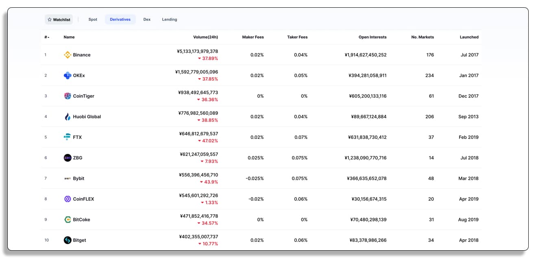Click BitCoke launch date Aug 2019
The height and width of the screenshot is (258, 536).
coord(468,220)
